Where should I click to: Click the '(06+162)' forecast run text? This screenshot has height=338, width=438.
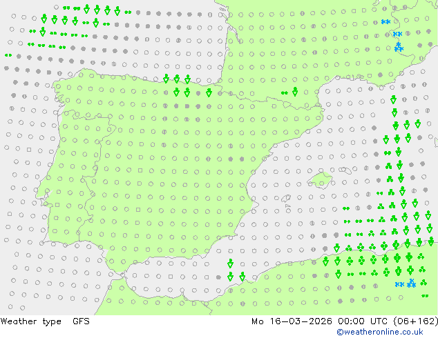[x=416, y=321]
